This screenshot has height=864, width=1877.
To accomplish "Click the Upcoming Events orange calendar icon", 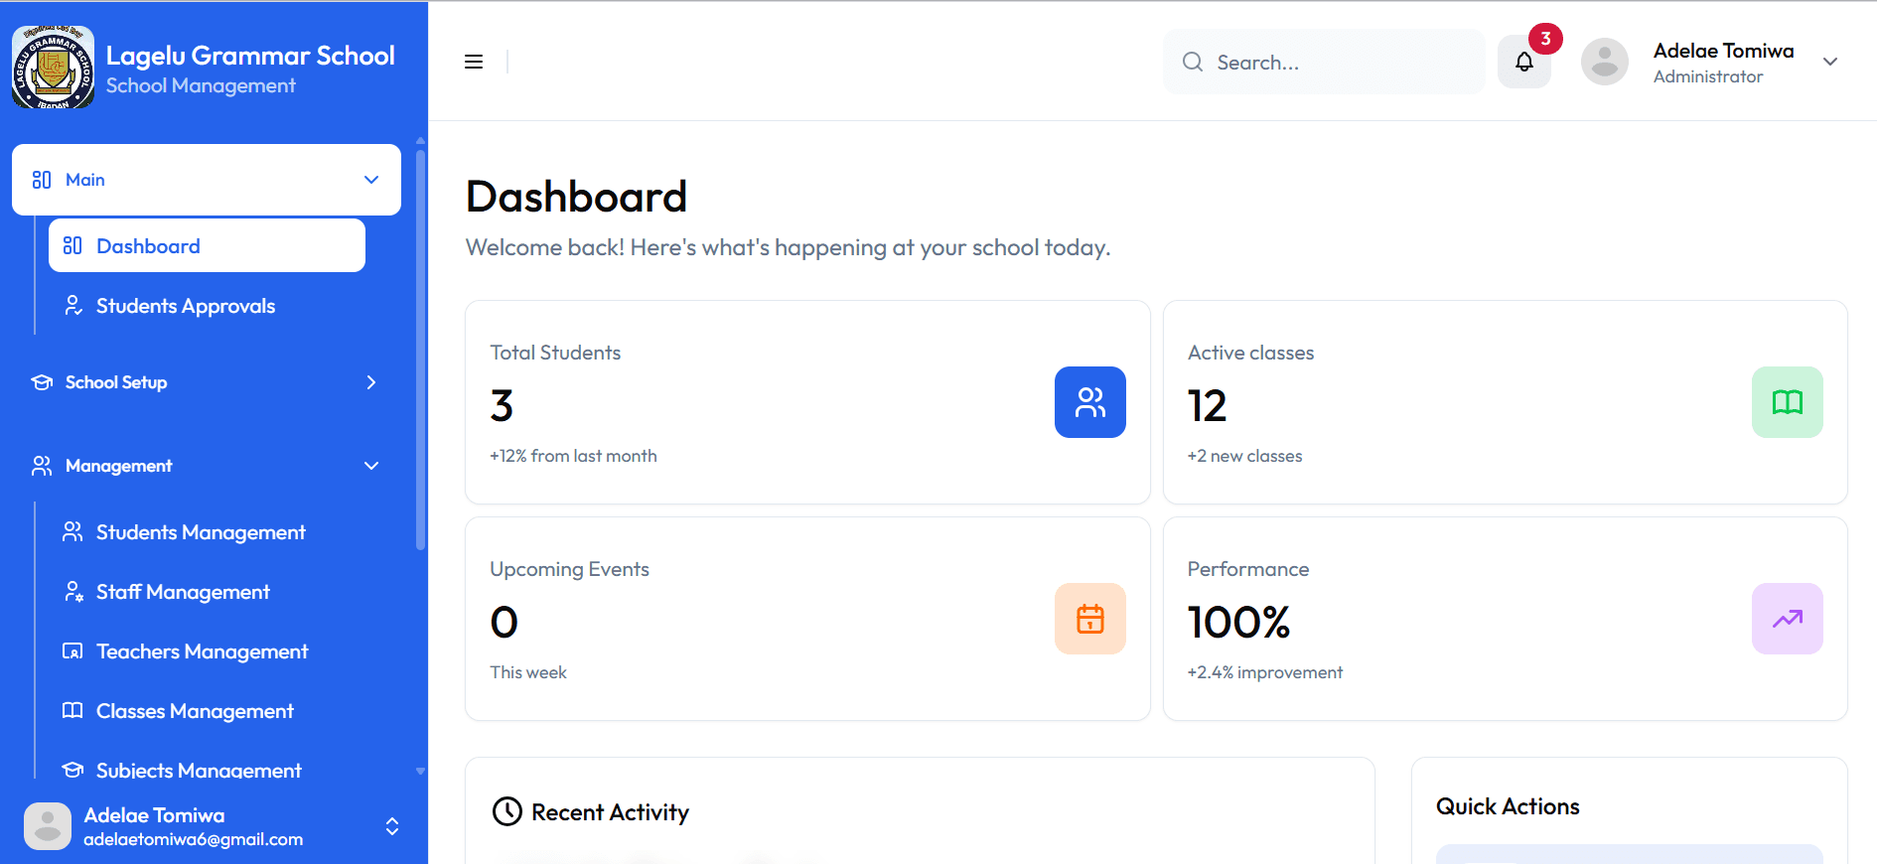I will [1090, 619].
